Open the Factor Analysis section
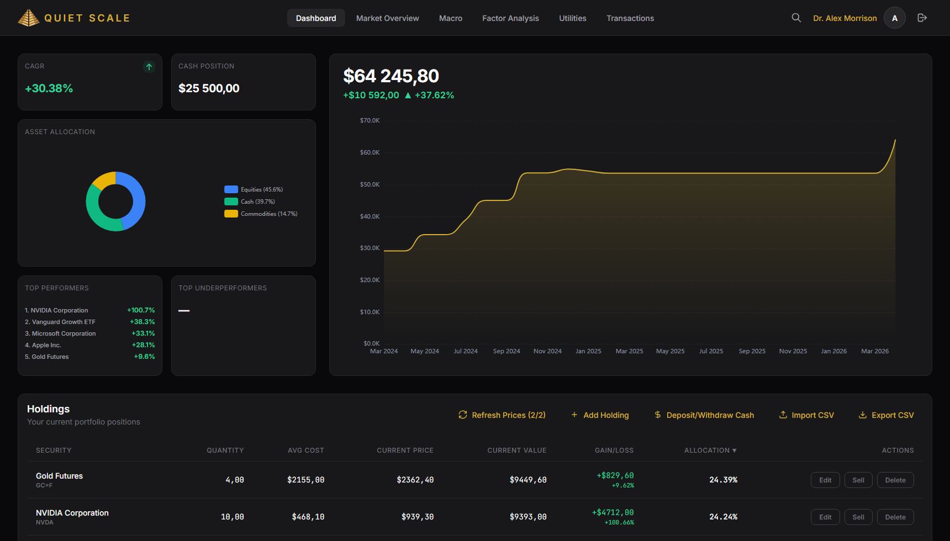 pos(510,18)
